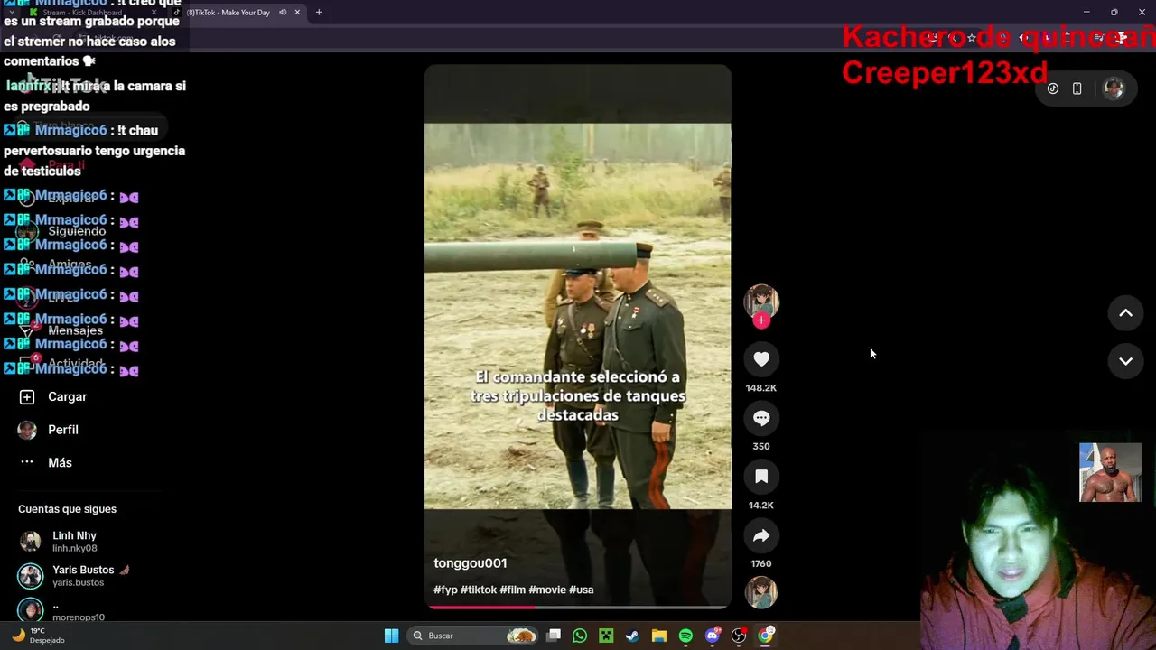Click the Buscar taskbar search box
This screenshot has height=650, width=1156.
click(x=473, y=636)
